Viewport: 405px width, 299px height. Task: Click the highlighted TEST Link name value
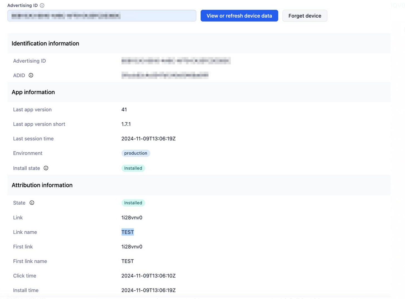128,232
